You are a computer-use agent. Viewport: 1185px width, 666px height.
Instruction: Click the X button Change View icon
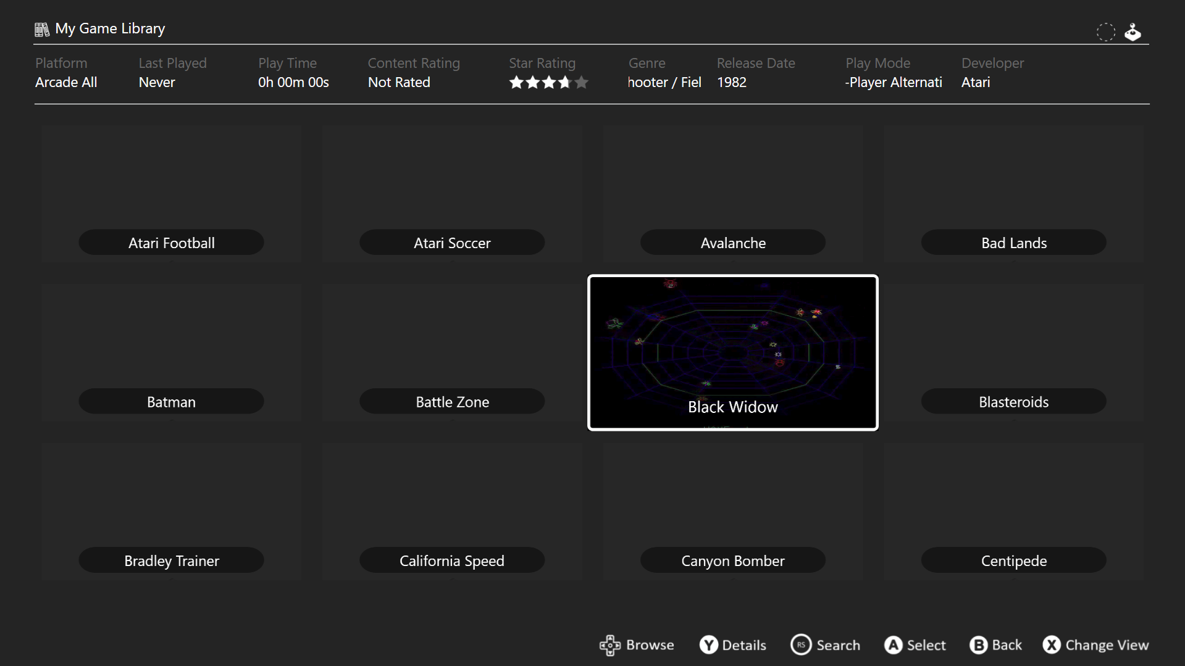click(x=1052, y=645)
